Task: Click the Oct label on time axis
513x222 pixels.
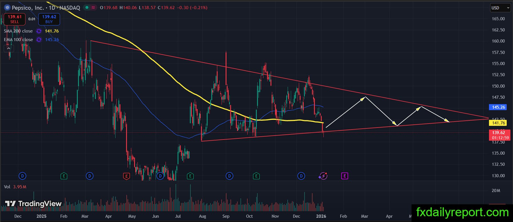Action: click(x=249, y=216)
